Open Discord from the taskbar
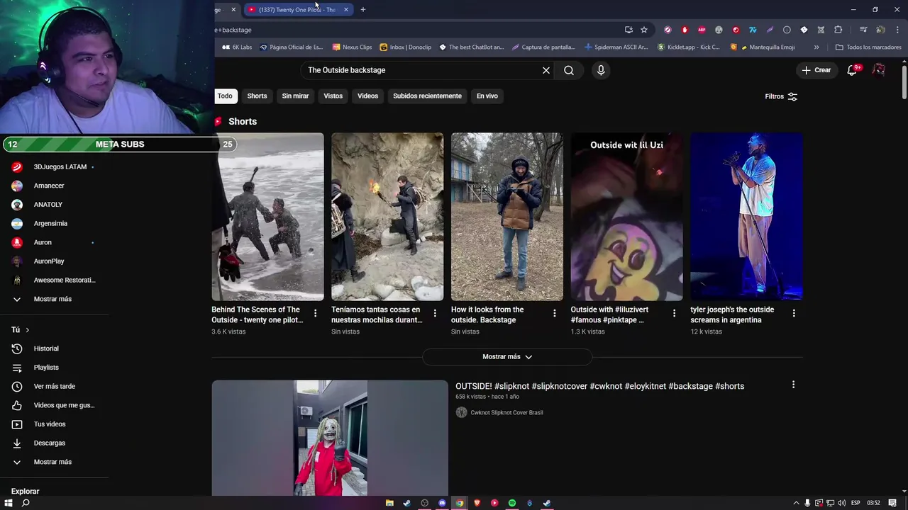The image size is (908, 510). (442, 503)
